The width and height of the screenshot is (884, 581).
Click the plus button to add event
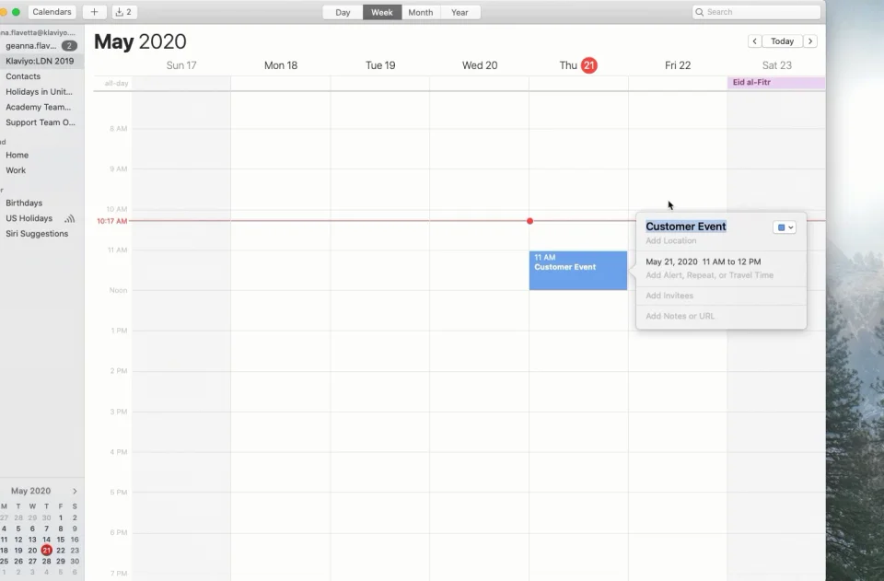[x=94, y=12]
